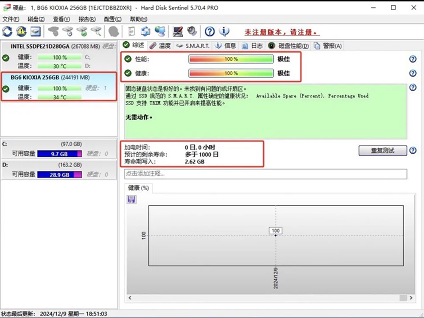Click the 性能 100% gradient bar

pos(231,59)
